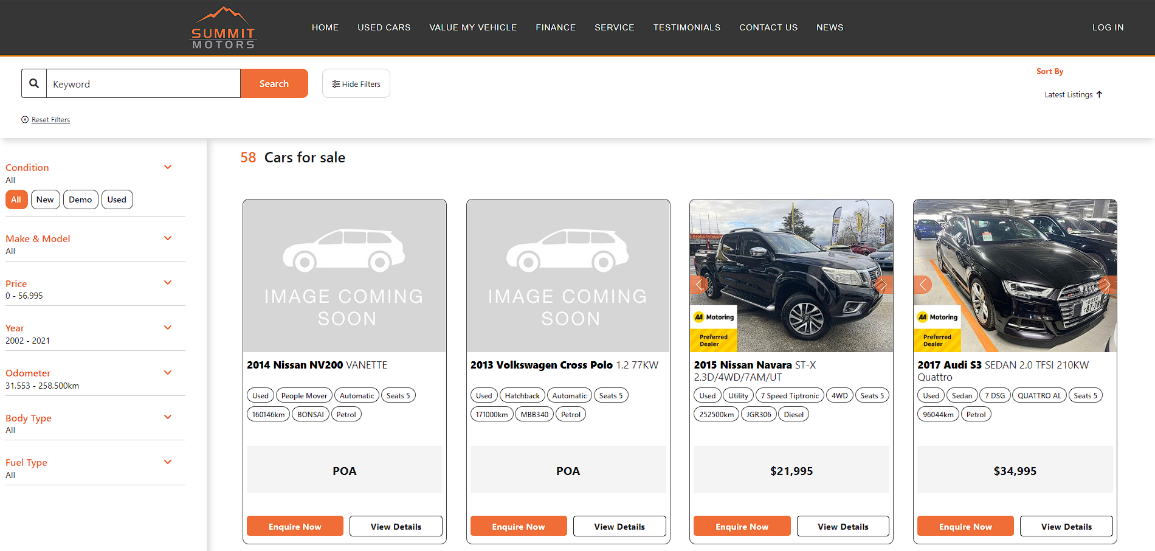Click the QUATTRO AL tag
This screenshot has width=1155, height=551.
pyautogui.click(x=1039, y=395)
